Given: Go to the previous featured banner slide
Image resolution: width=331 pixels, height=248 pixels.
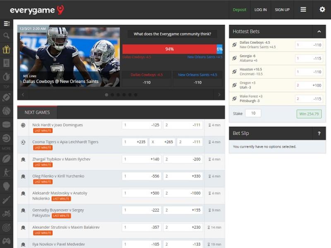Looking at the screenshot, I should coord(23,94).
